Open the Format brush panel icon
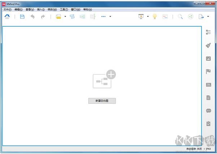This screenshot has width=217, height=154. coord(208,45)
